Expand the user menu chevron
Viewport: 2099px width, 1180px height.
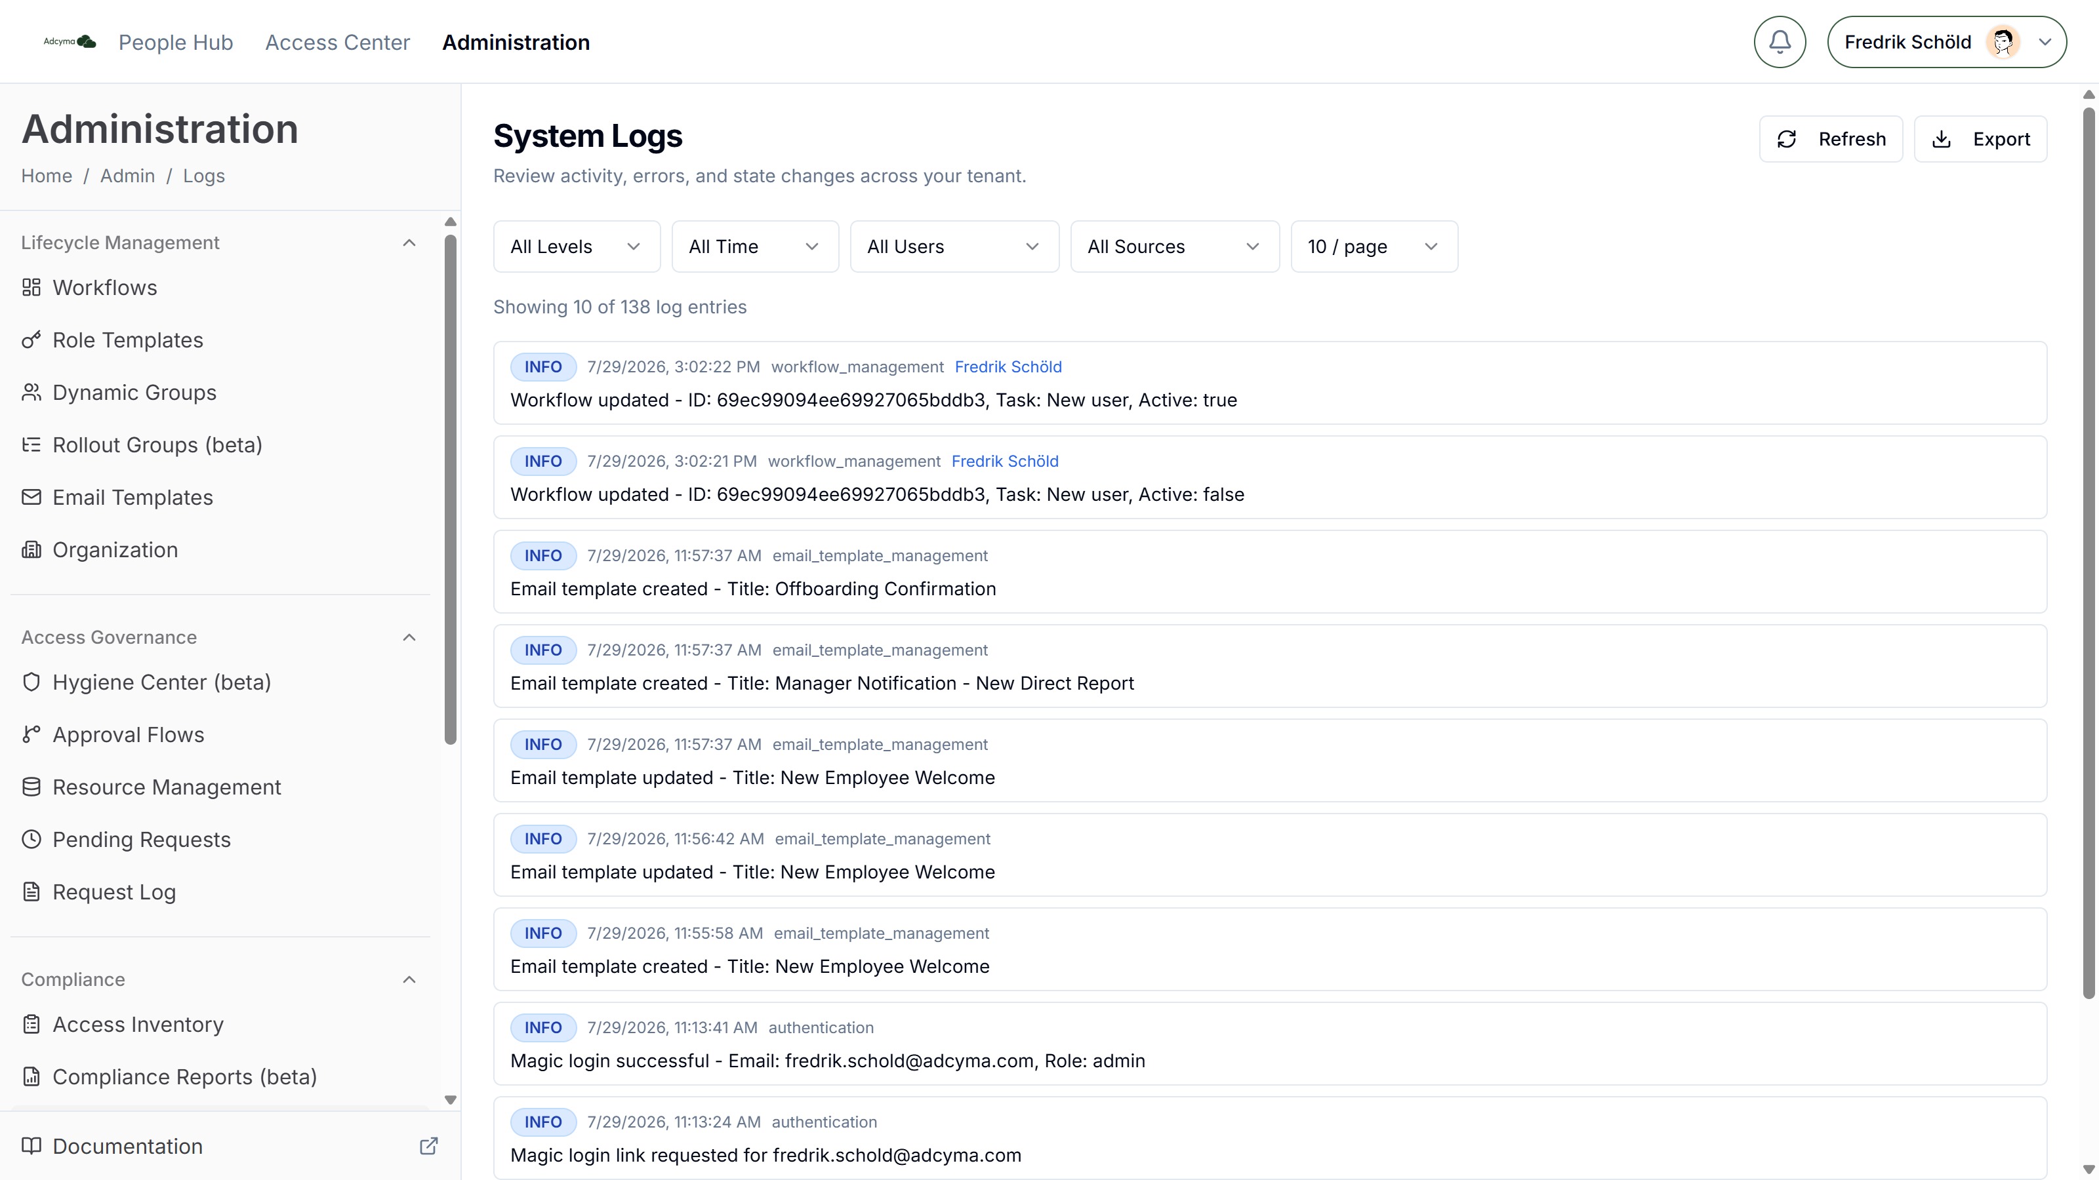[2045, 43]
